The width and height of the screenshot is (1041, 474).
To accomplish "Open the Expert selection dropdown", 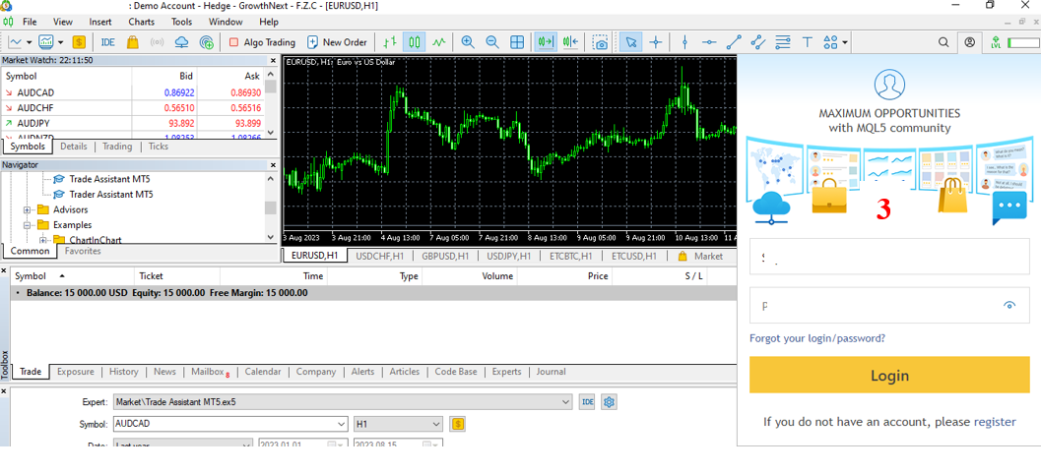I will coord(565,402).
